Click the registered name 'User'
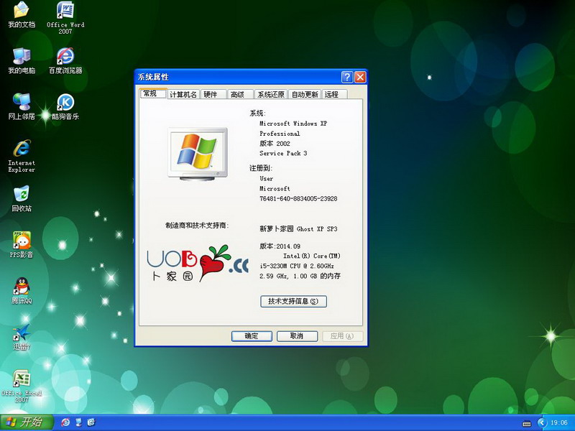The image size is (575, 431). [266, 178]
